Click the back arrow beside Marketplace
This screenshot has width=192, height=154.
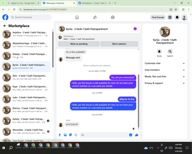point(5,26)
